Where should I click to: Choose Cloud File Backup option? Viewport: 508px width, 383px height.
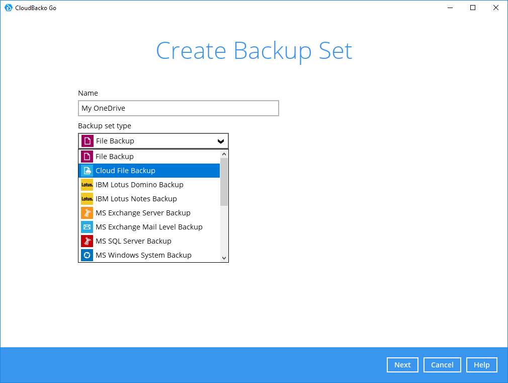149,171
